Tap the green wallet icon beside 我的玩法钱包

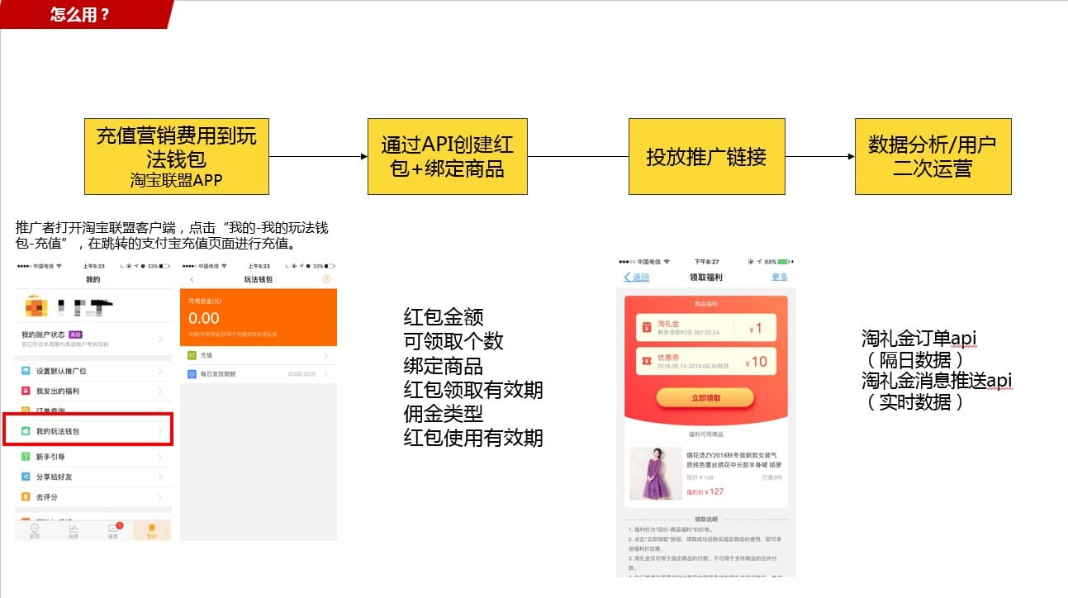[26, 431]
